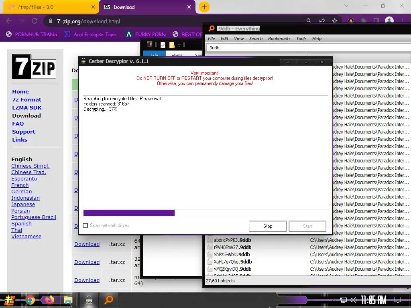Click the Share page icon in the address bar
Image resolution: width=411 pixels, height=308 pixels.
click(322, 20)
